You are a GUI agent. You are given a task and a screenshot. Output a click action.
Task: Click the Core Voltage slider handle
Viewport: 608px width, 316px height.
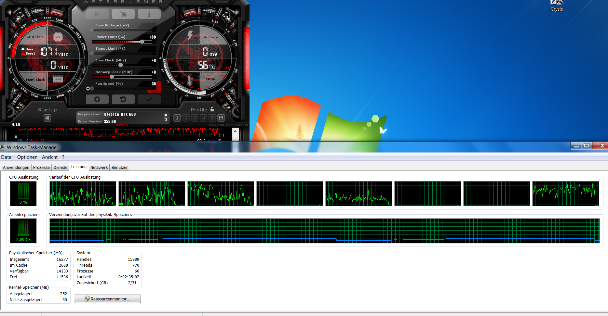pyautogui.click(x=92, y=30)
